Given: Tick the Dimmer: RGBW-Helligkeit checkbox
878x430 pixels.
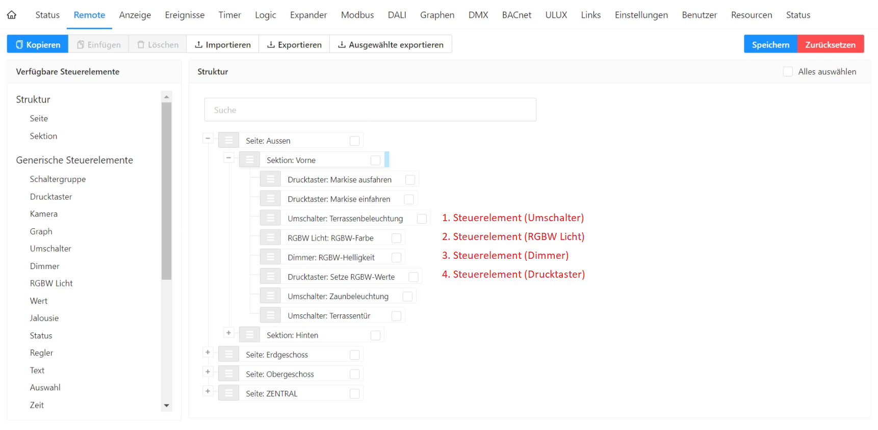Looking at the screenshot, I should (x=396, y=257).
